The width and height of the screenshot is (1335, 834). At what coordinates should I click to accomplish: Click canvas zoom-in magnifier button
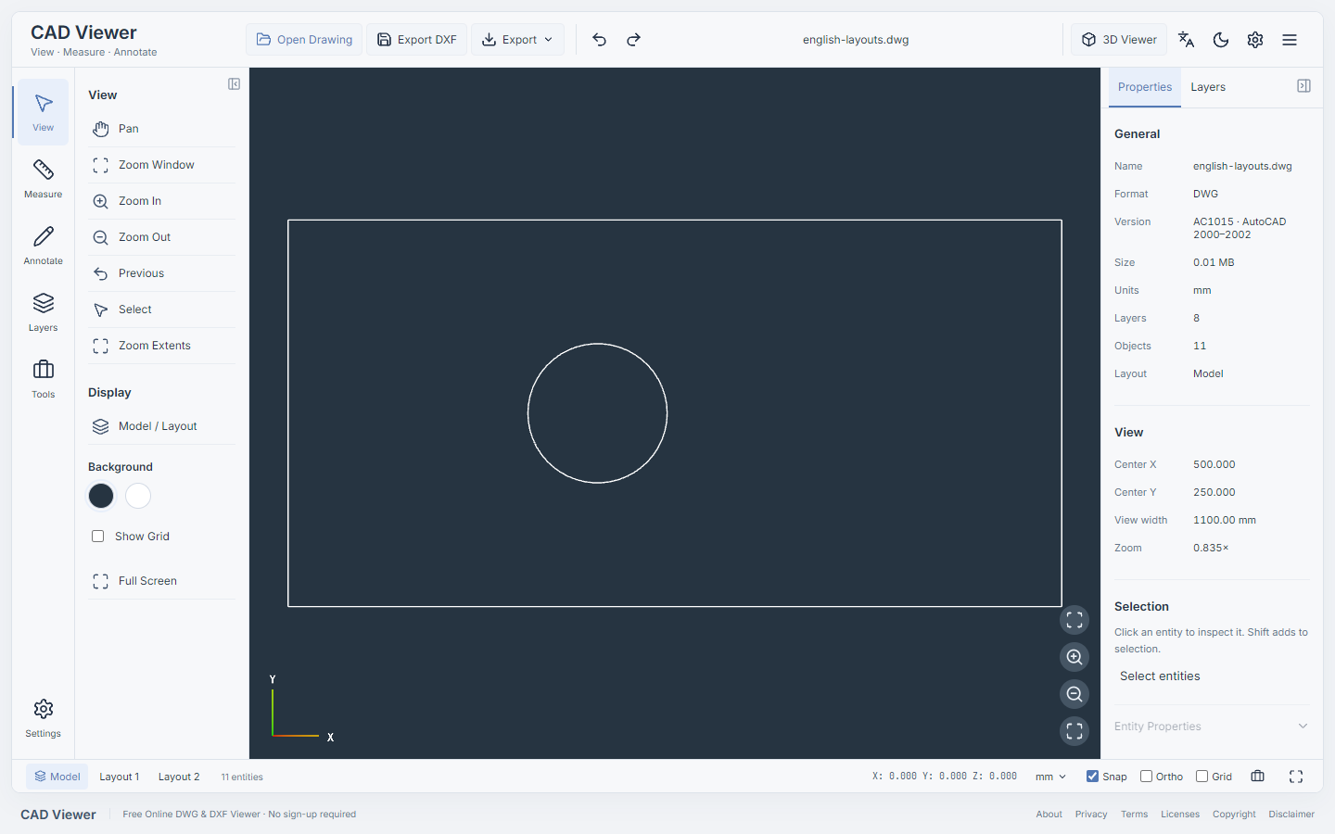1074,657
